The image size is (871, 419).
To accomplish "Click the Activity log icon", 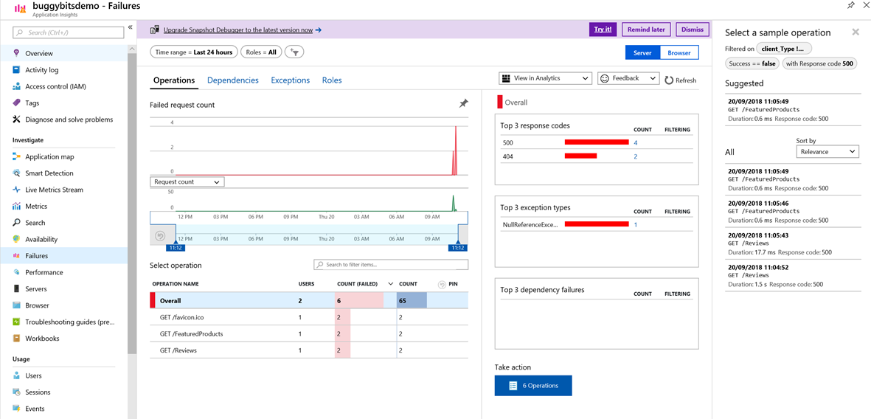I will point(16,70).
